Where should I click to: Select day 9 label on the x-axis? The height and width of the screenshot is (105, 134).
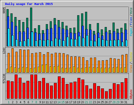point(40,102)
